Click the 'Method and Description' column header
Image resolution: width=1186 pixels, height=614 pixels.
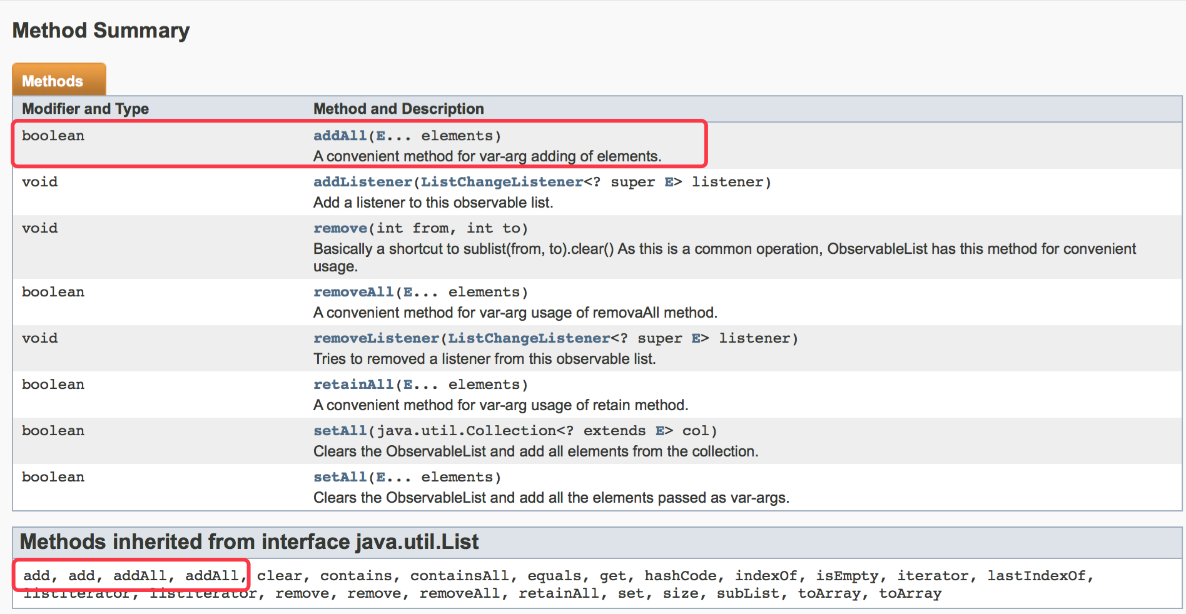pyautogui.click(x=398, y=109)
